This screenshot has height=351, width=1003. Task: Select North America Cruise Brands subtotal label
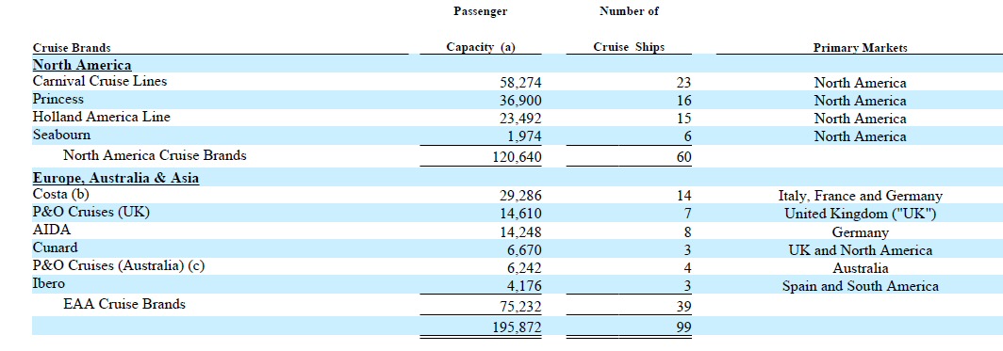(155, 155)
